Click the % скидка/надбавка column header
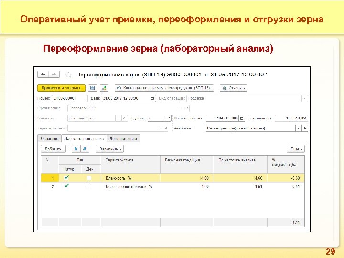This screenshot has width=344, height=258. pyautogui.click(x=286, y=164)
